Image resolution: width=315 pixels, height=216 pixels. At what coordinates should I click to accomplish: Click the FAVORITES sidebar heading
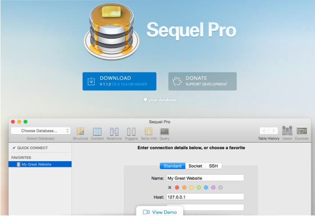point(21,157)
